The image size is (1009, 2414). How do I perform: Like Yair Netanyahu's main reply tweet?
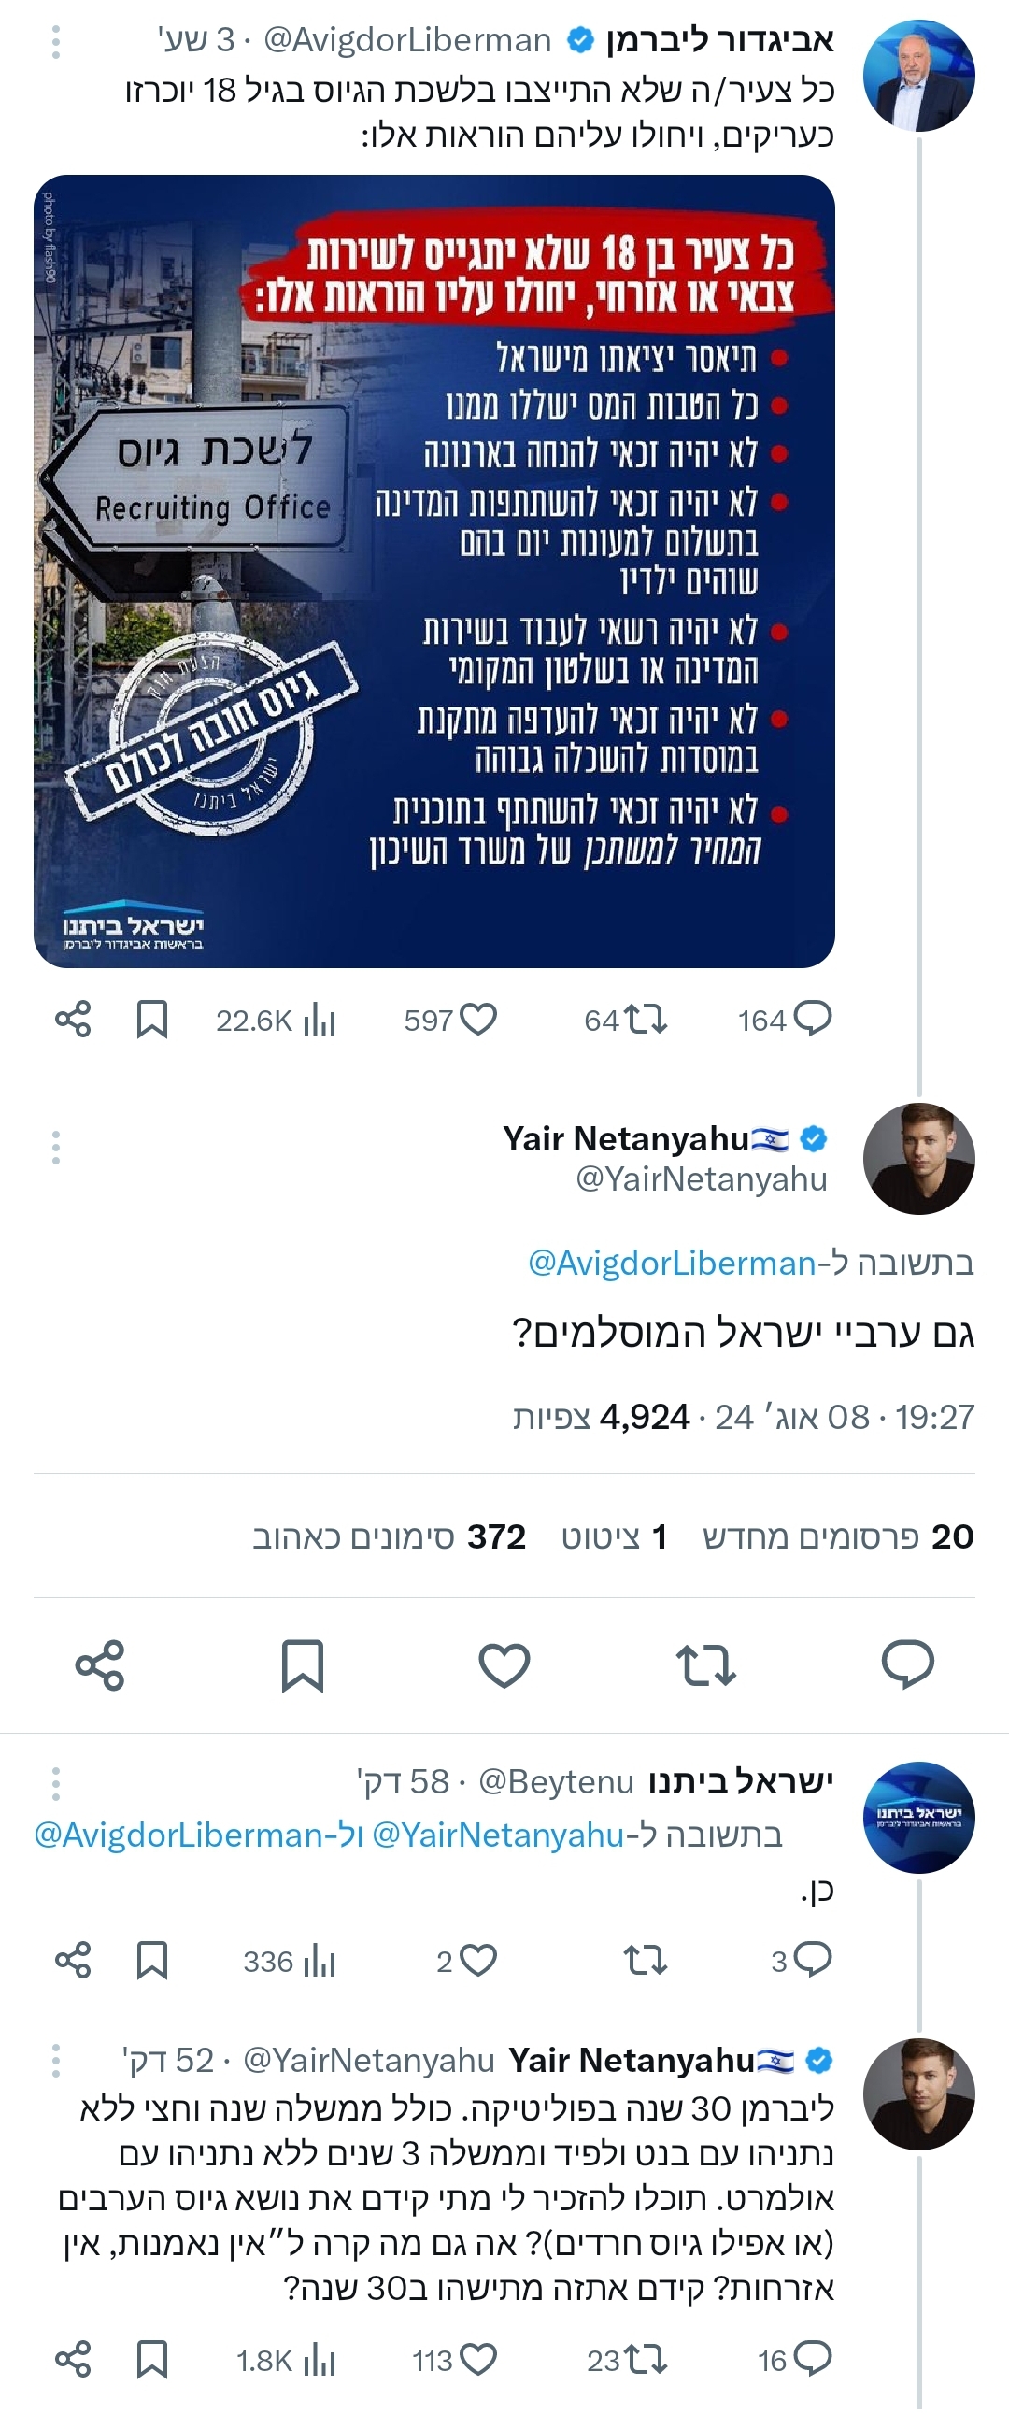504,1664
